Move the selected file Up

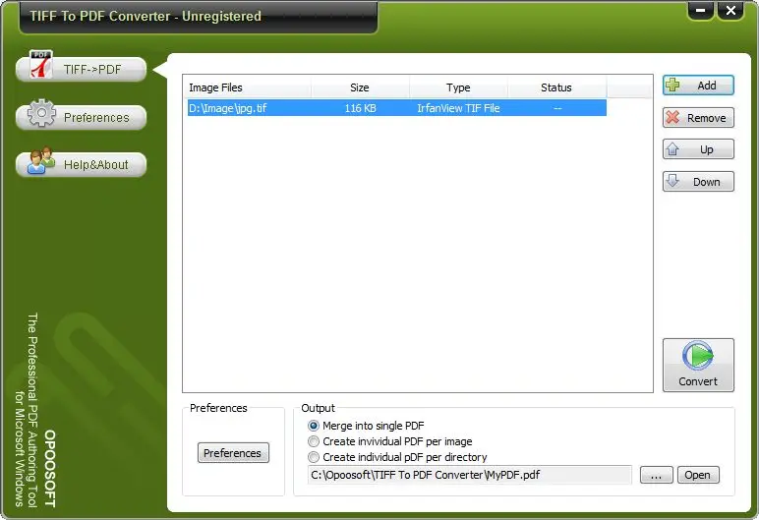[698, 149]
